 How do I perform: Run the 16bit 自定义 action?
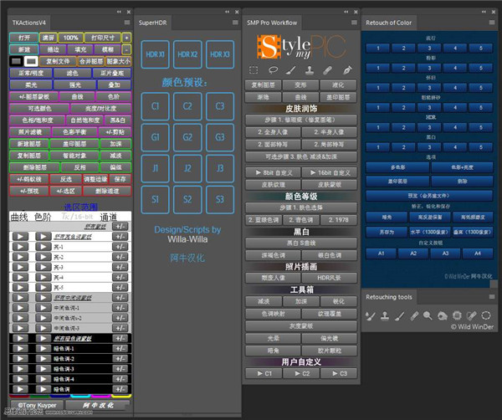[330, 173]
